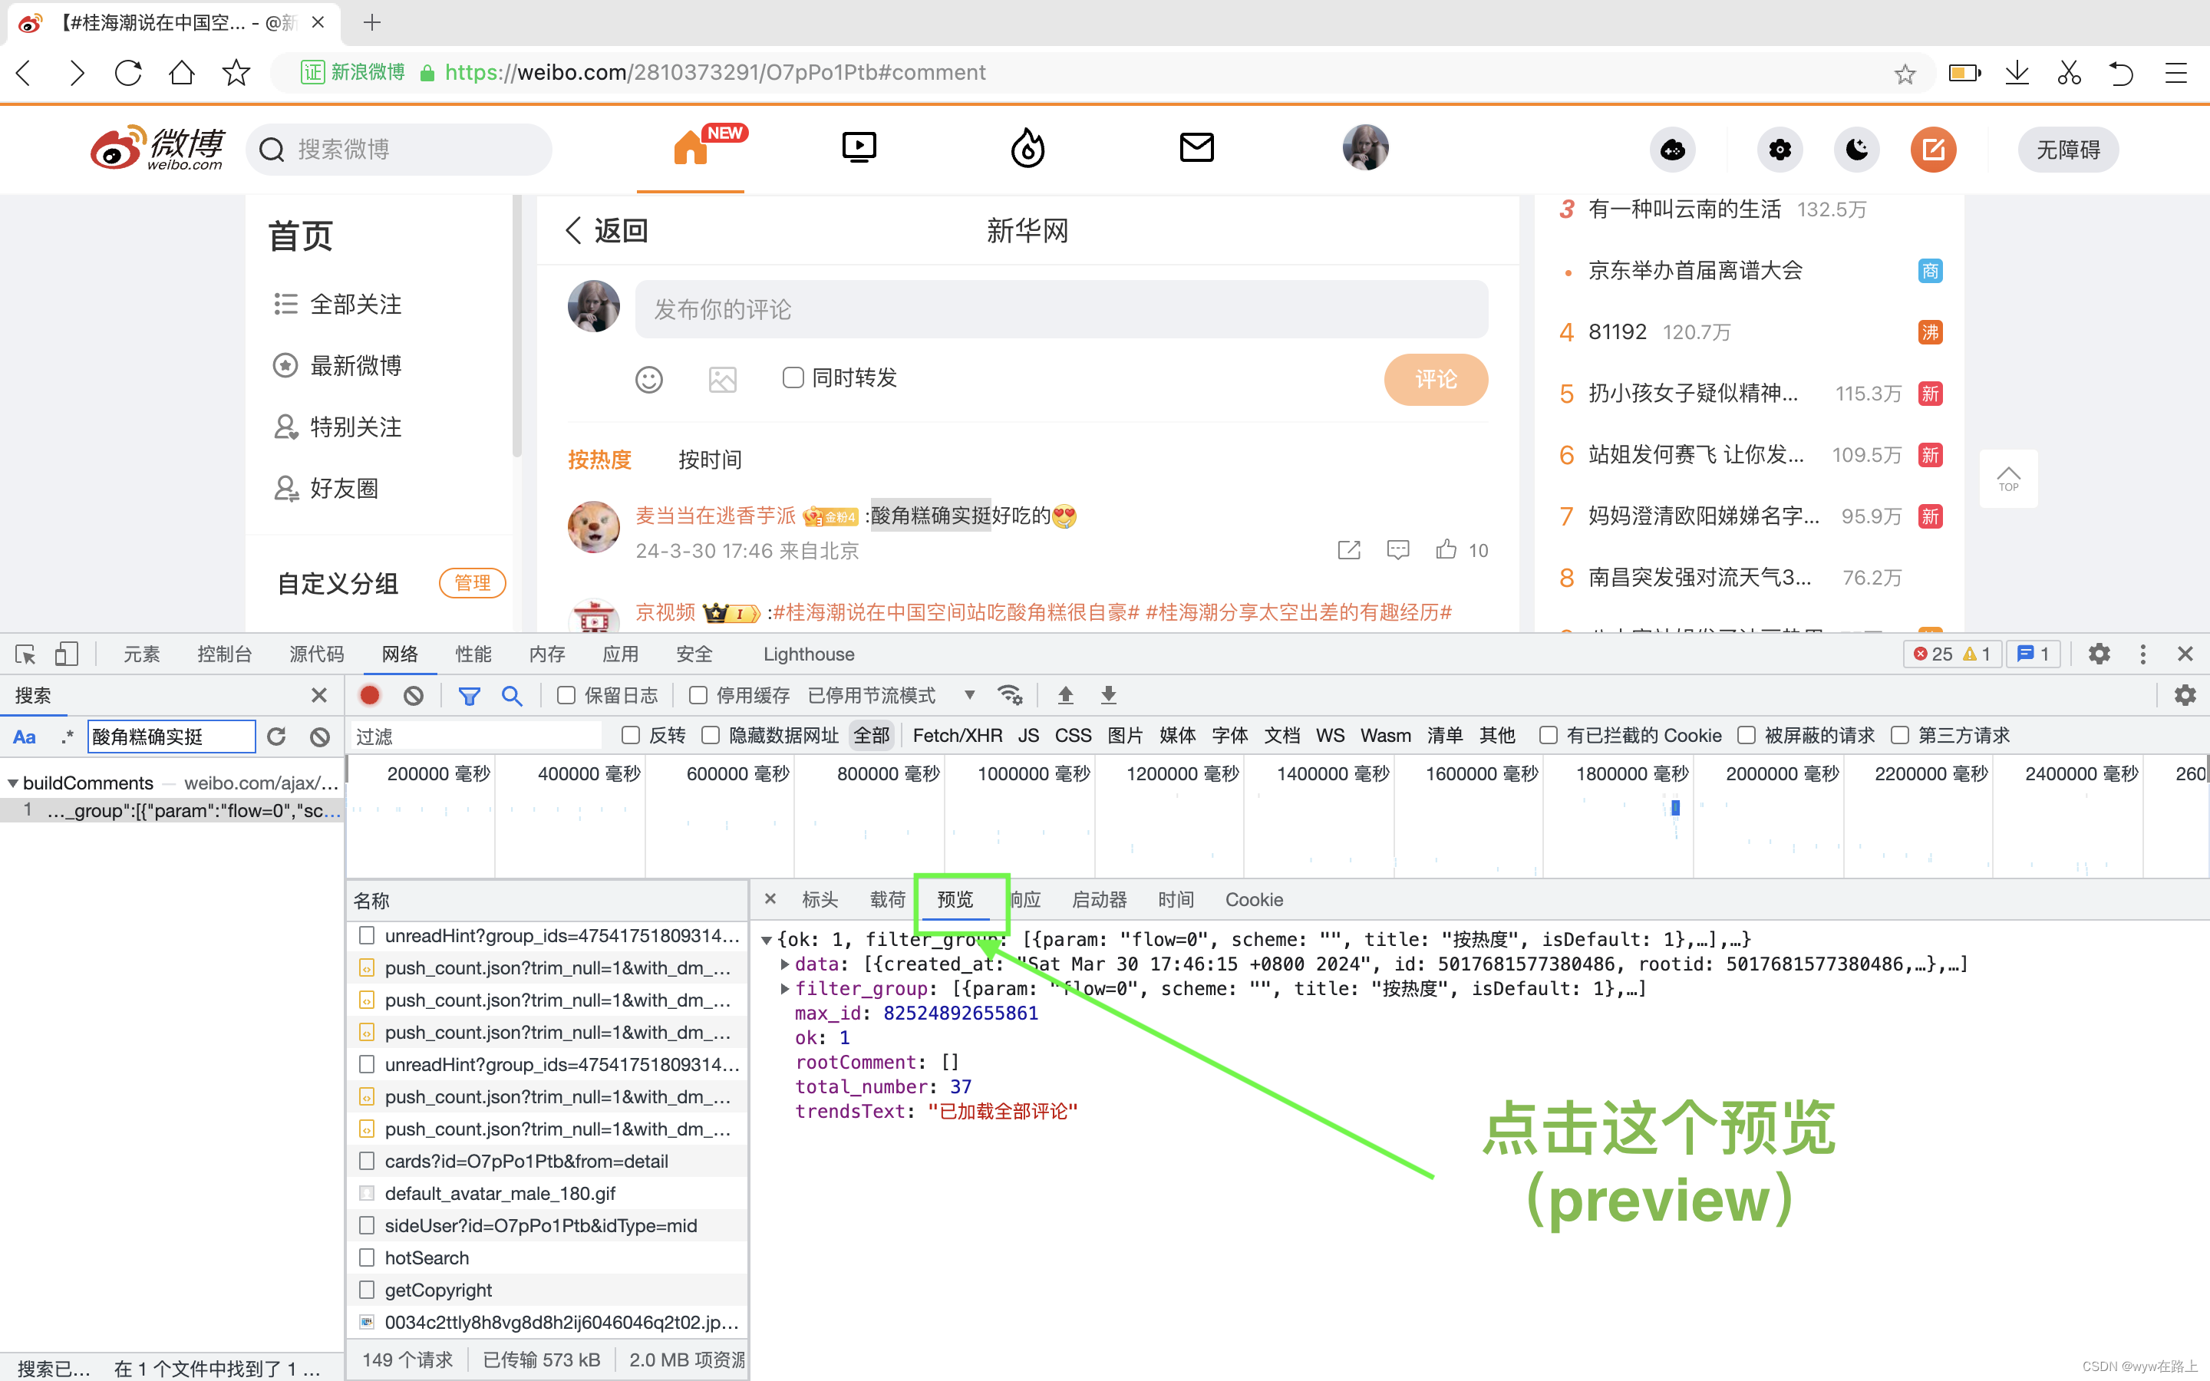This screenshot has width=2210, height=1381.
Task: Click in 搜索微博 search field
Action: pyautogui.click(x=399, y=149)
